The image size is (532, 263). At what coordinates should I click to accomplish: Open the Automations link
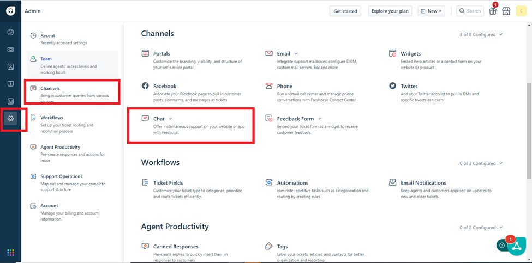pyautogui.click(x=292, y=183)
